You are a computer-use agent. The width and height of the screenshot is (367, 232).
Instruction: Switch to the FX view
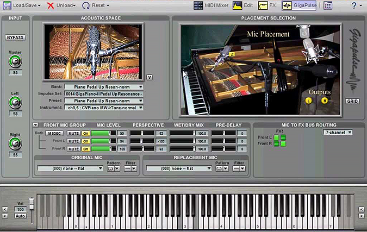[x=267, y=5]
